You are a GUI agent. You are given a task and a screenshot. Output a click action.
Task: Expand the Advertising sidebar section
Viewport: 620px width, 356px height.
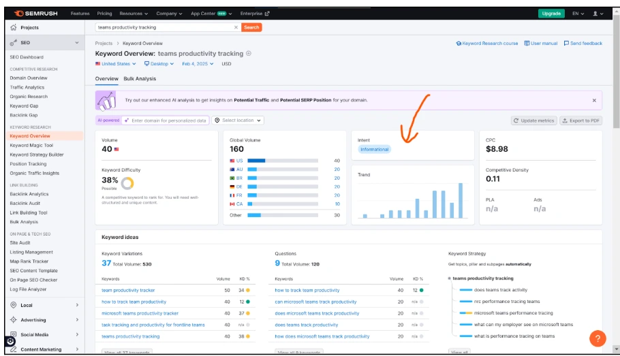click(77, 320)
